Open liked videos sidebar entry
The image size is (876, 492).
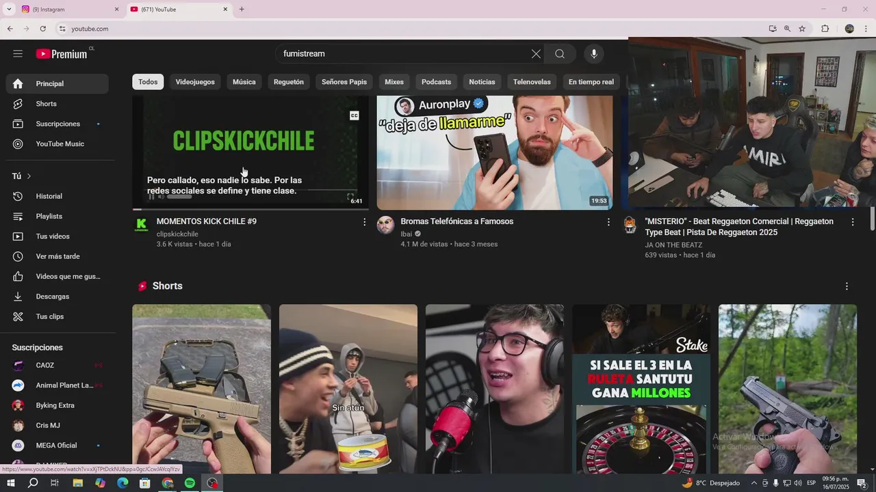click(x=57, y=276)
